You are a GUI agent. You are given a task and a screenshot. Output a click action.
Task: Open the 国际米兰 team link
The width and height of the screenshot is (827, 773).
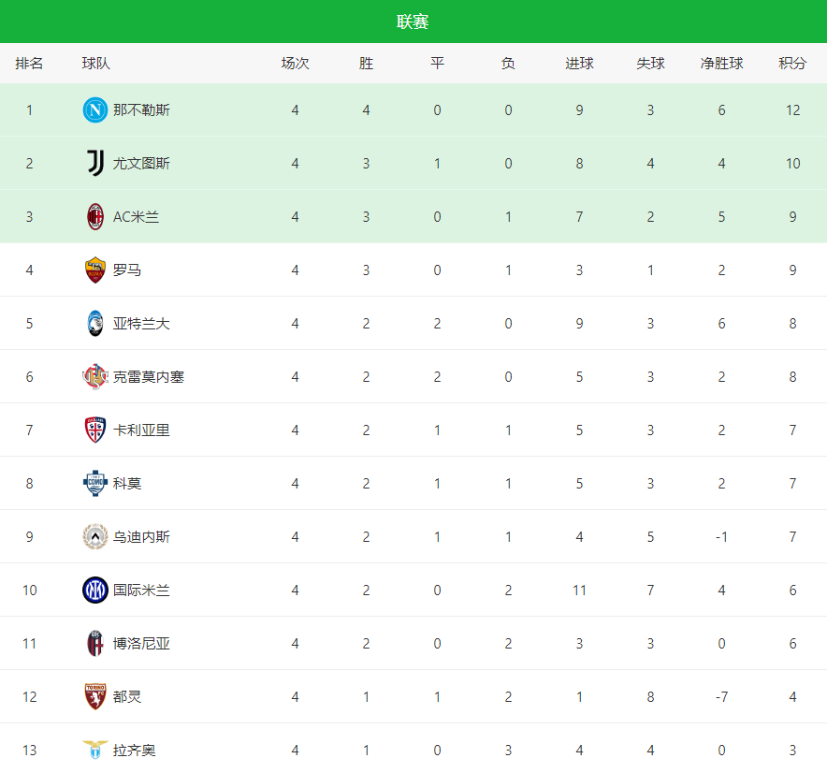(141, 591)
